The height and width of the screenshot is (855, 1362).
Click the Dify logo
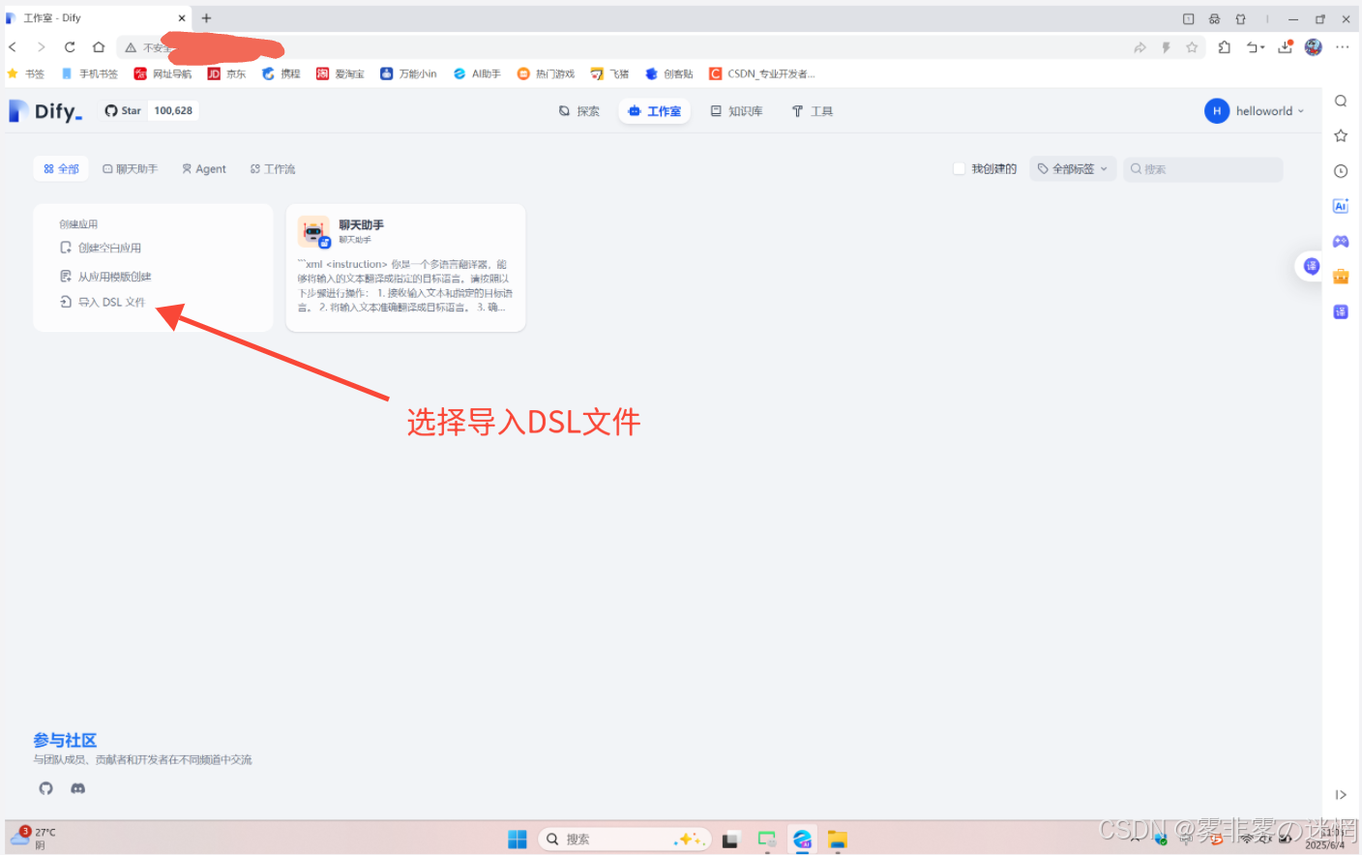coord(45,111)
